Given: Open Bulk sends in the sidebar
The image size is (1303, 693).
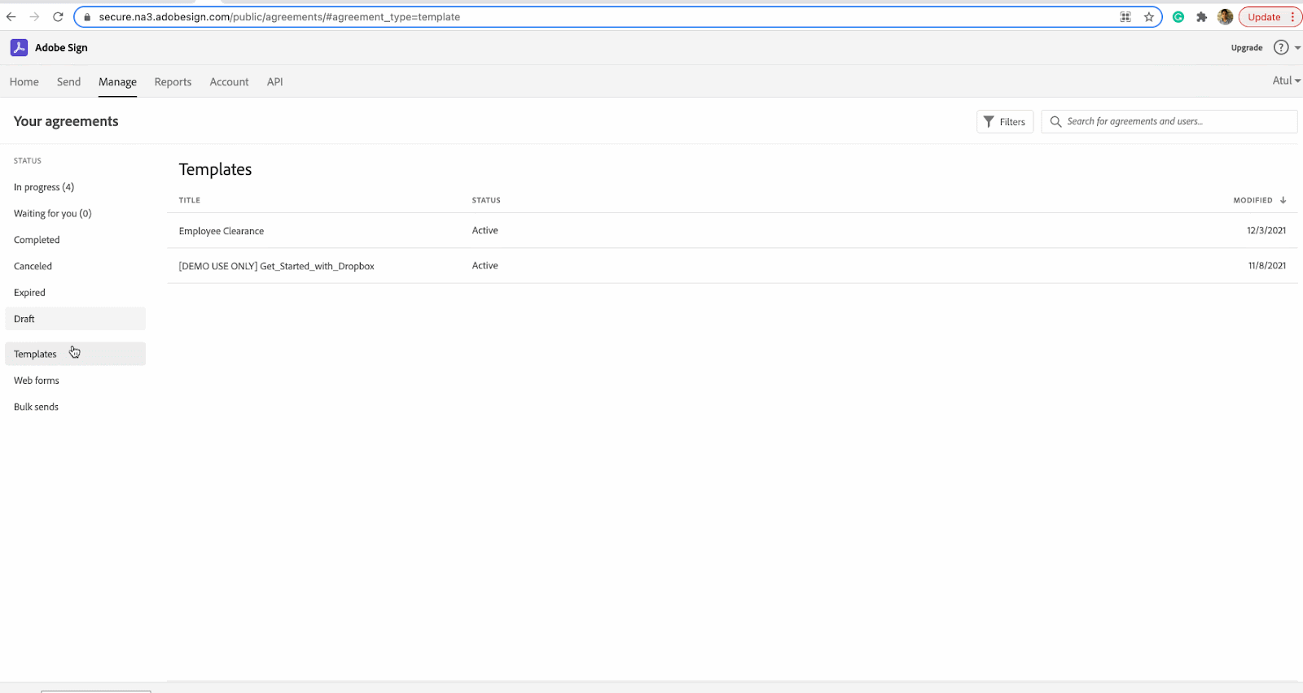Looking at the screenshot, I should pos(36,407).
